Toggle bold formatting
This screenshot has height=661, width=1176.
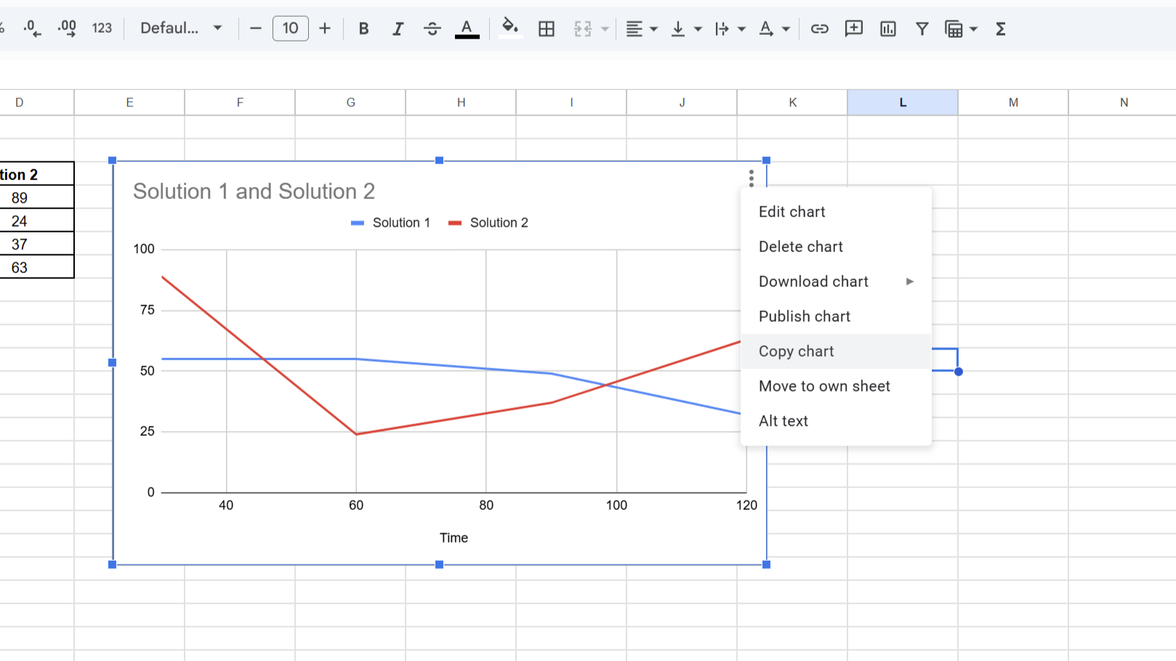(363, 29)
